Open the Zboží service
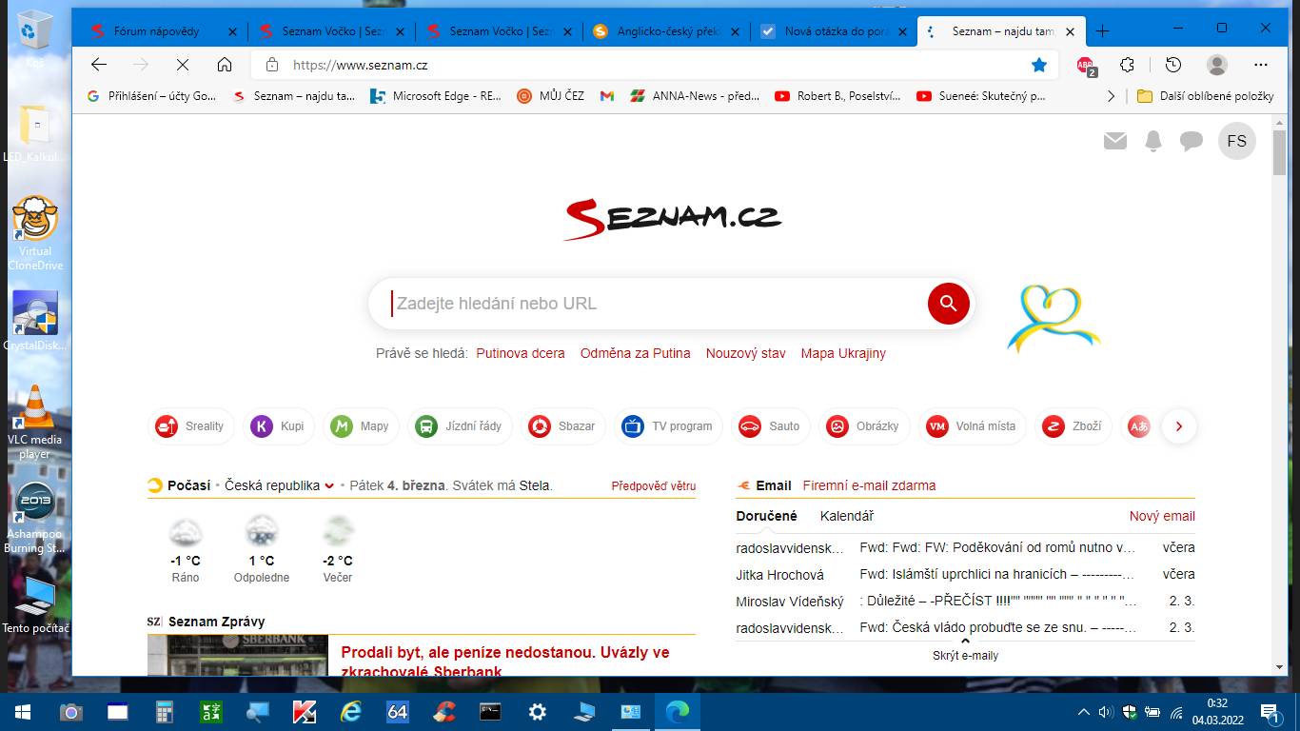Image resolution: width=1300 pixels, height=731 pixels. click(1073, 426)
